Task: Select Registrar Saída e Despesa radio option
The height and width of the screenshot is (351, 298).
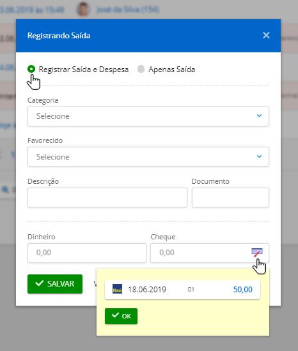Action: tap(31, 69)
